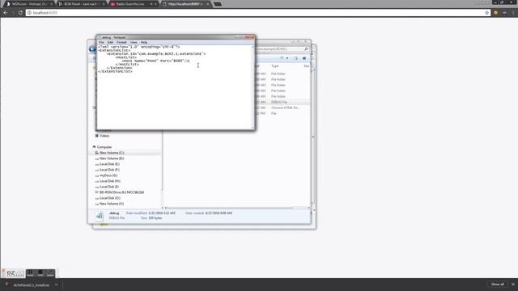
Task: Reload the localhost page
Action: pyautogui.click(x=20, y=13)
